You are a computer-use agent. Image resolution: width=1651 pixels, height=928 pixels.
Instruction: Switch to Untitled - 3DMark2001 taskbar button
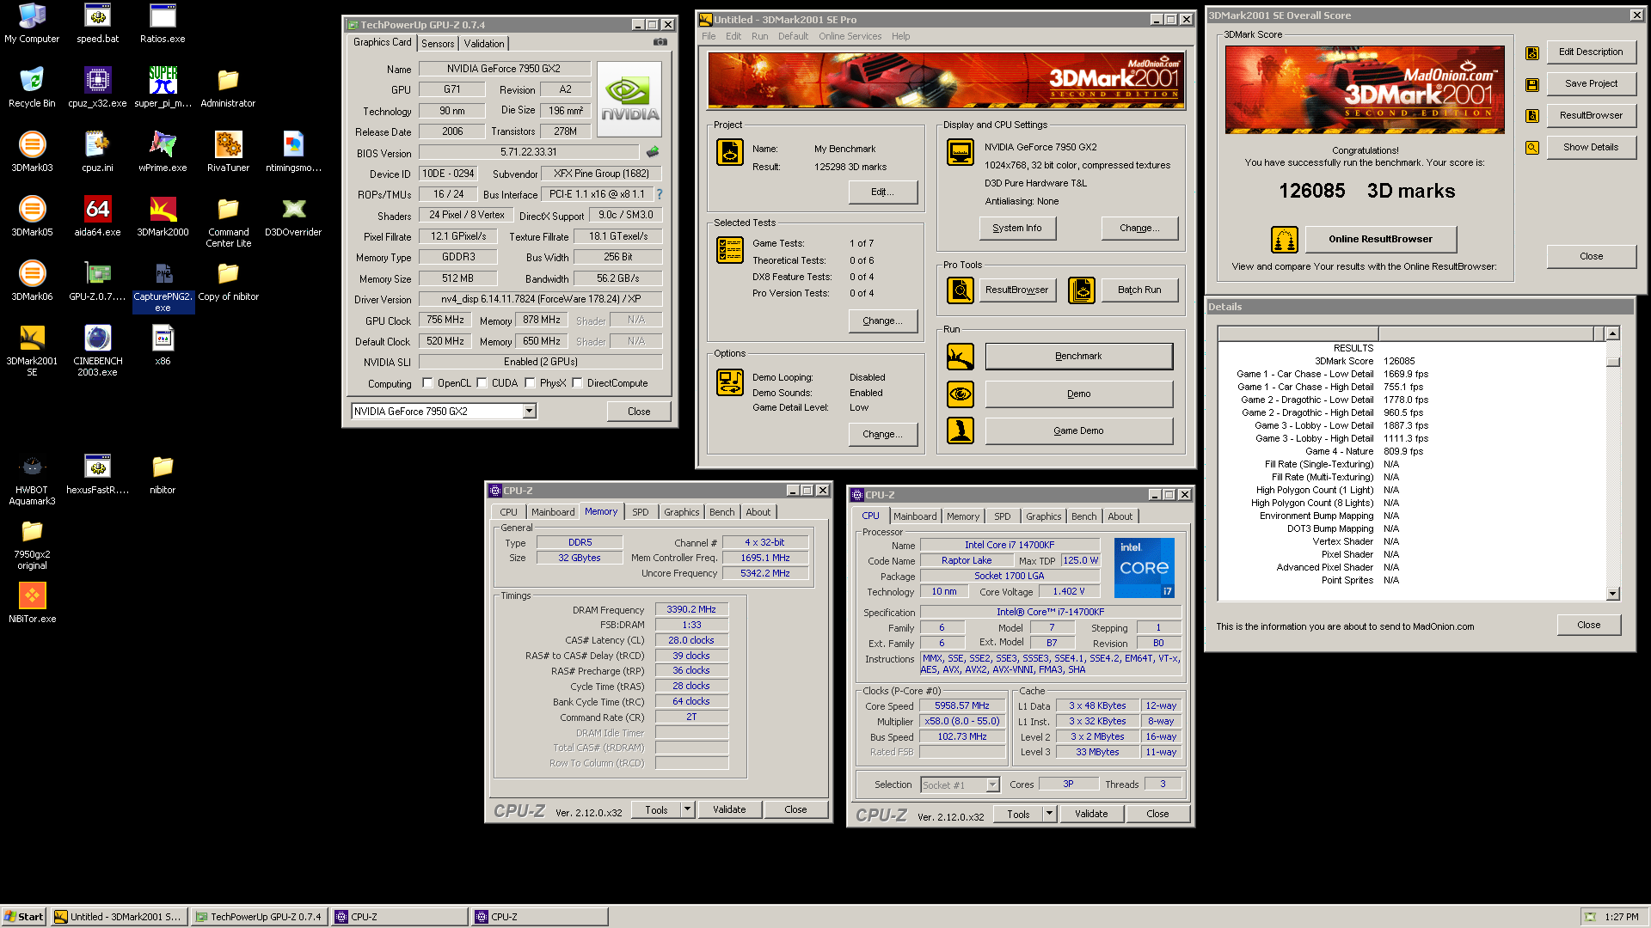point(119,917)
